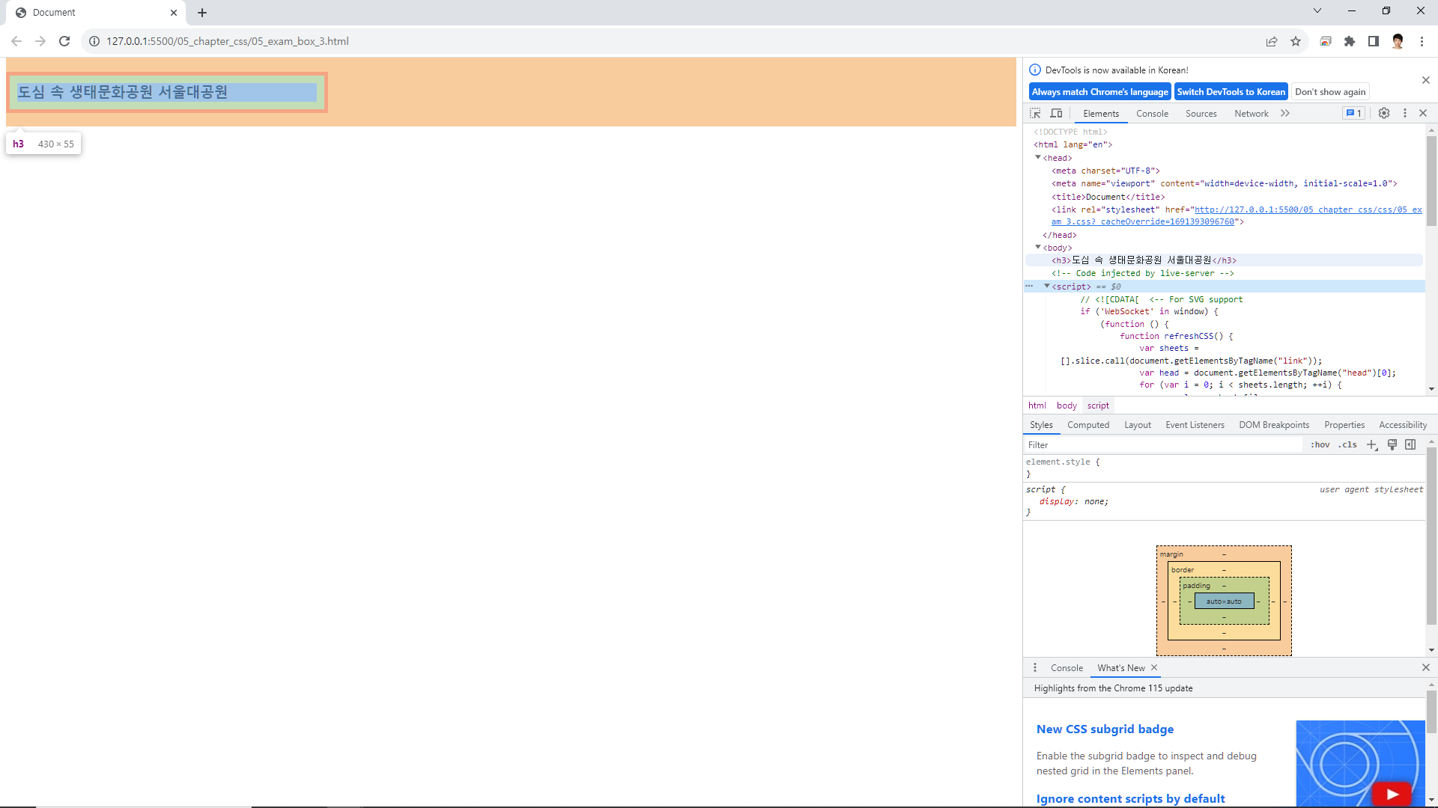The width and height of the screenshot is (1438, 808).
Task: Collapse the script element node
Action: coord(1047,286)
